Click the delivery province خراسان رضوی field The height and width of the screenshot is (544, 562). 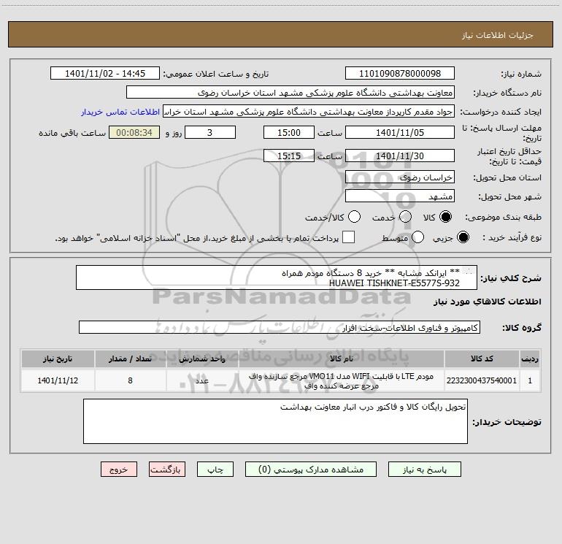[x=400, y=177]
